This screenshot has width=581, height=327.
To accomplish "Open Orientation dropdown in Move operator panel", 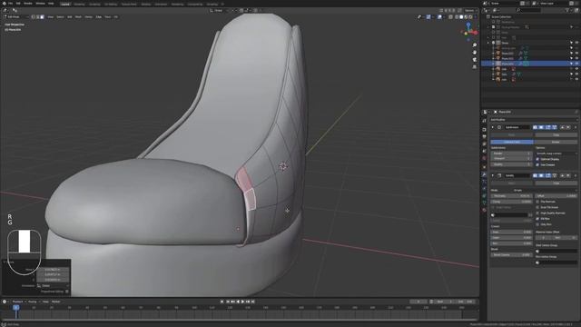I will 53,286.
